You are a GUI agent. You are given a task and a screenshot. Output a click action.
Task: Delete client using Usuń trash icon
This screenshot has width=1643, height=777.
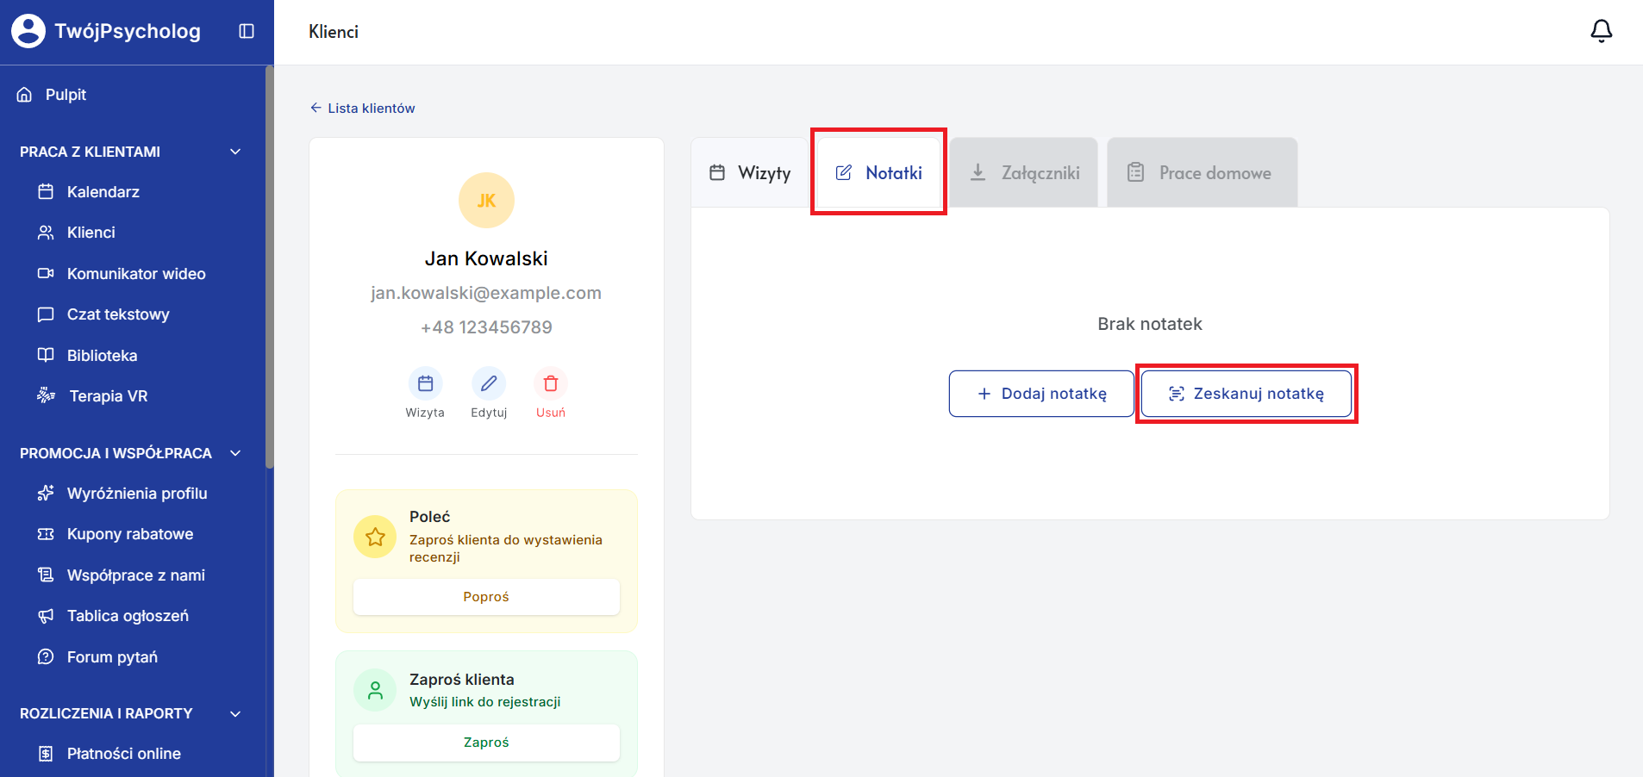pos(551,383)
